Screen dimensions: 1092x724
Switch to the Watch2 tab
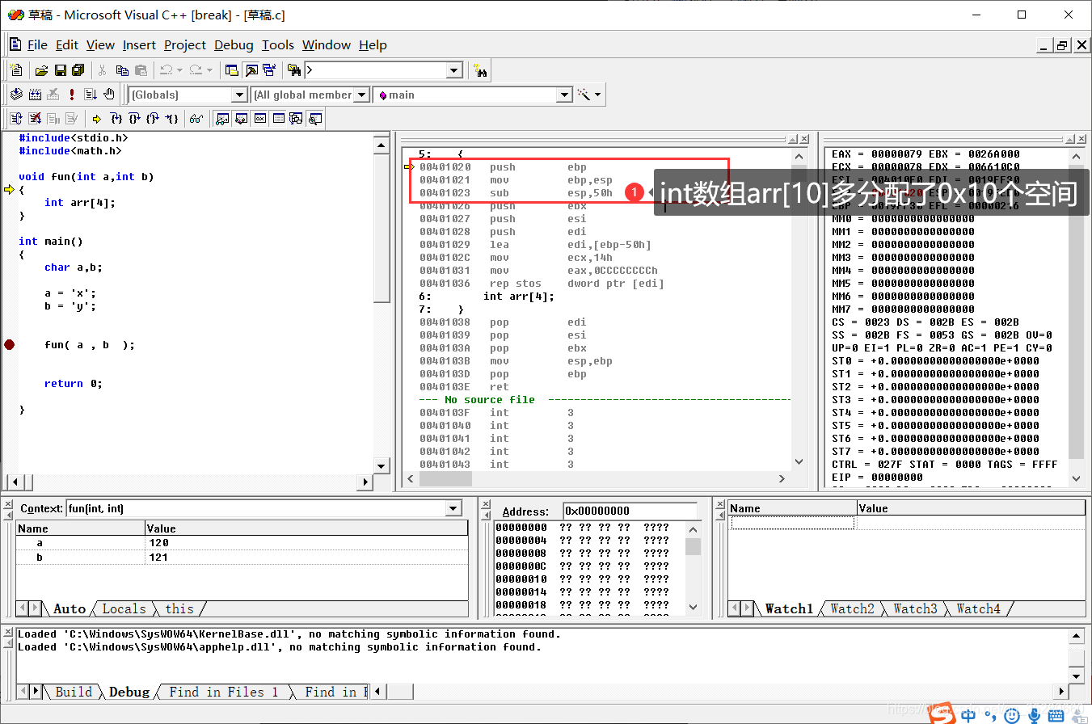852,609
